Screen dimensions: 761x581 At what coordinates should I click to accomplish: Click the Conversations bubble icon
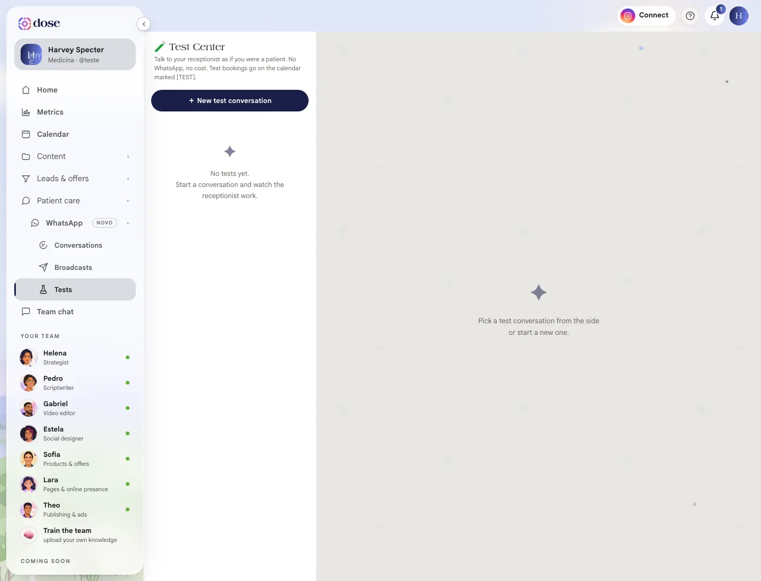coord(43,245)
